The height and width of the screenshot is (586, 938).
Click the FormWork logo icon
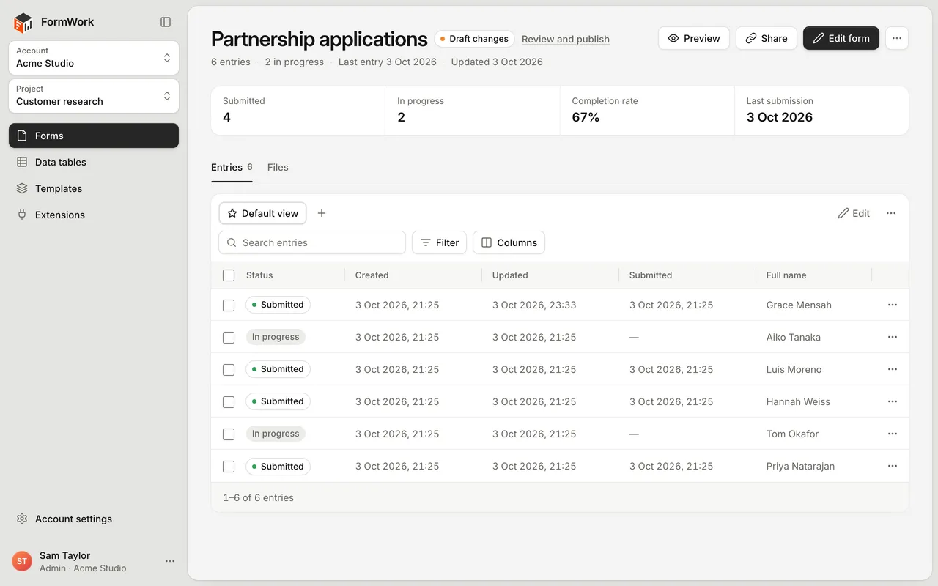pyautogui.click(x=23, y=23)
